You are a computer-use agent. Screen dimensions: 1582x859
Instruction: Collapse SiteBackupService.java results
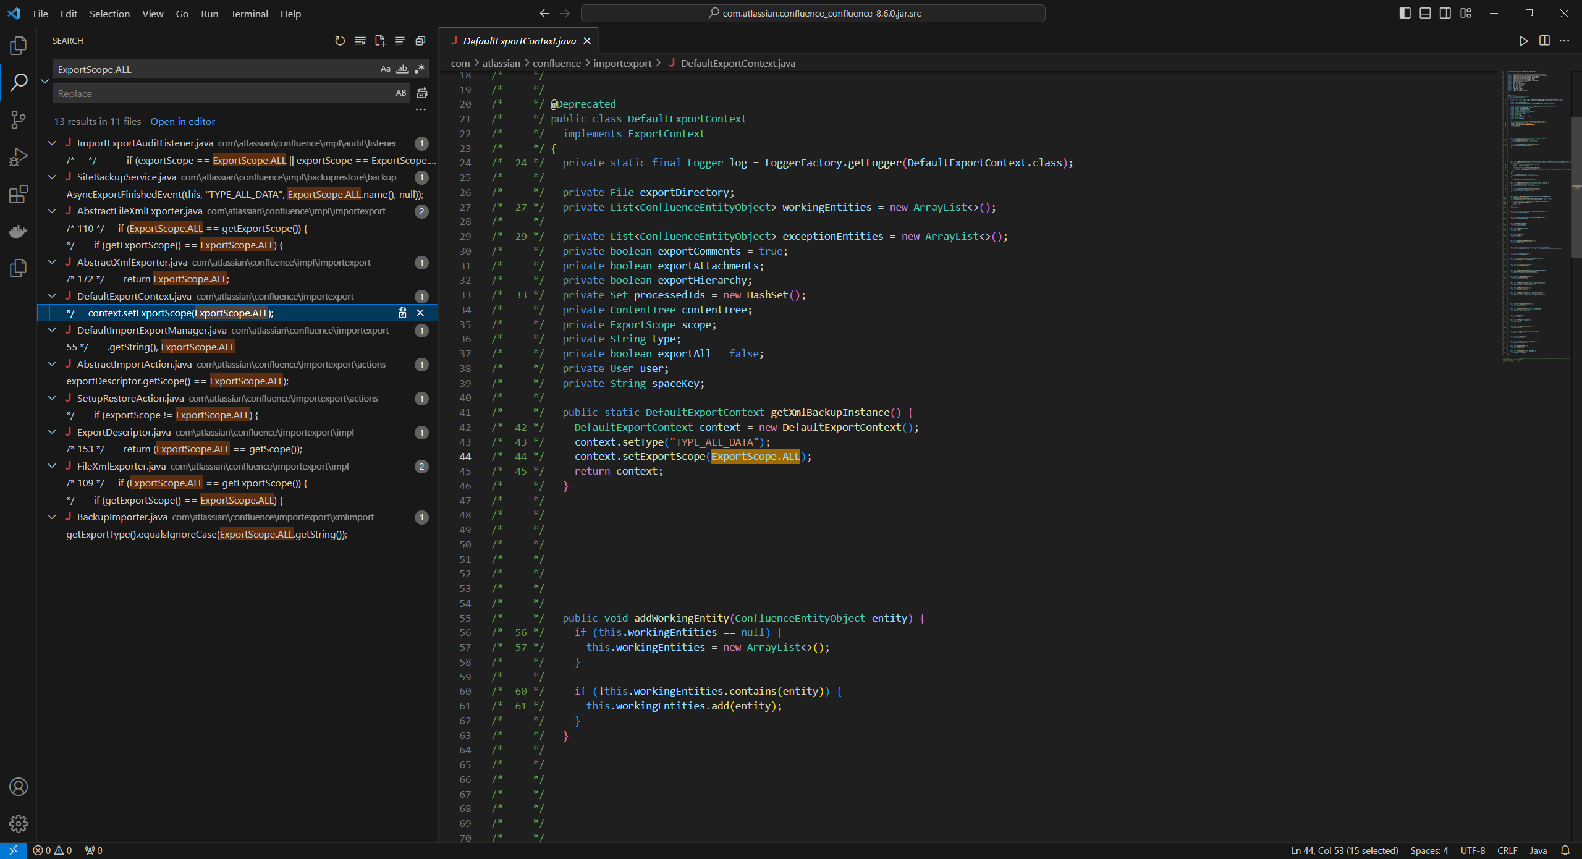tap(52, 177)
